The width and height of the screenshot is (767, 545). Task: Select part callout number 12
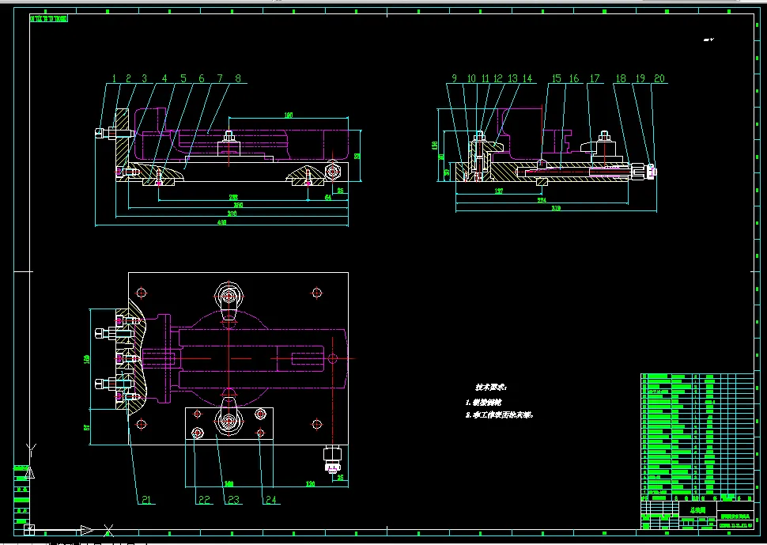point(498,78)
